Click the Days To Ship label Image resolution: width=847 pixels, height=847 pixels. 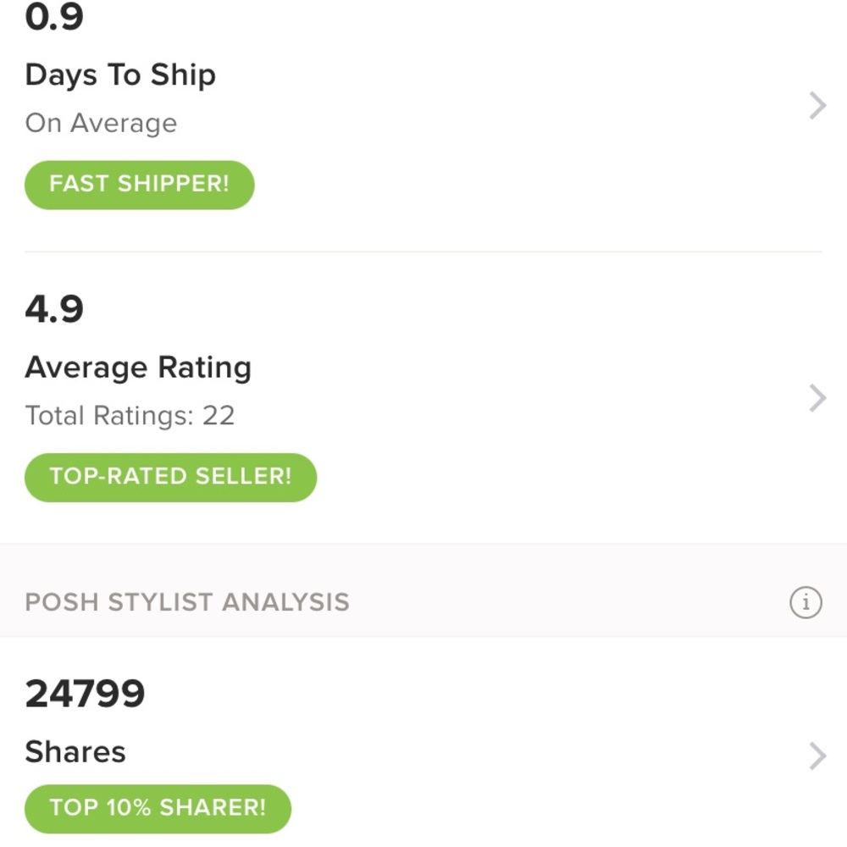[120, 75]
